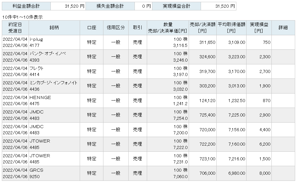
Task: Click the 平均取得価額 column header
Action: (x=231, y=28)
